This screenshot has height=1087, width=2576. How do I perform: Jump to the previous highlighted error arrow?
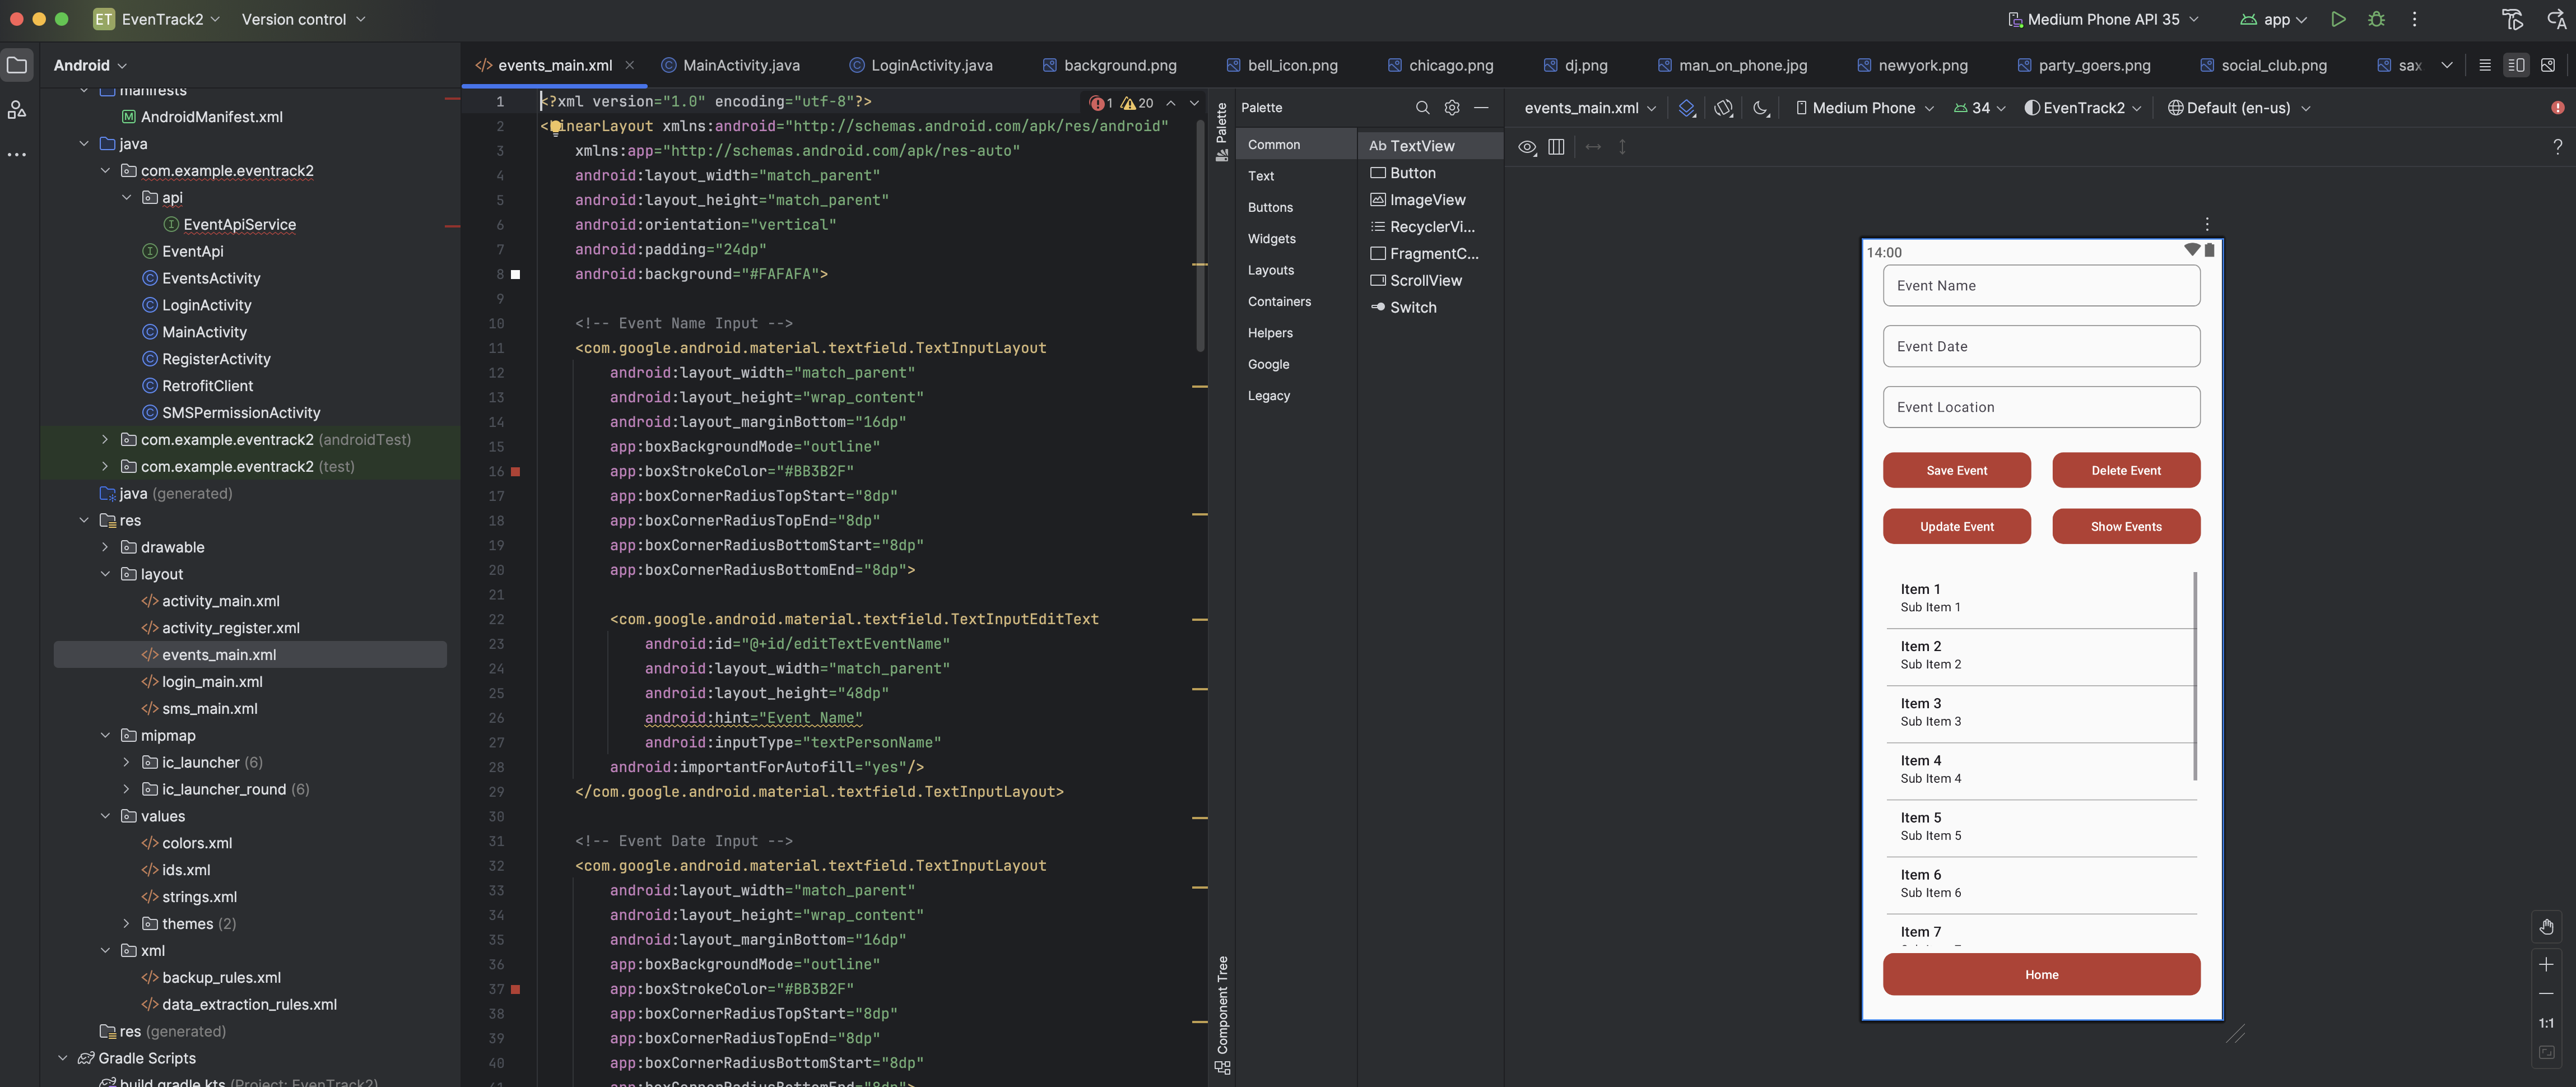click(x=1171, y=102)
